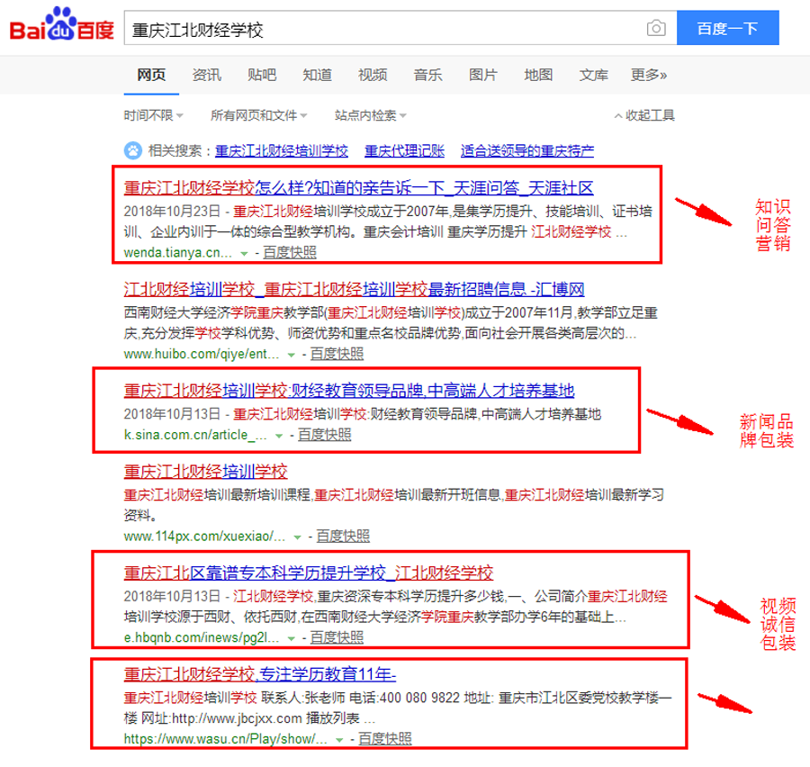Open 百度快照 for huibo.com result

coord(337,354)
